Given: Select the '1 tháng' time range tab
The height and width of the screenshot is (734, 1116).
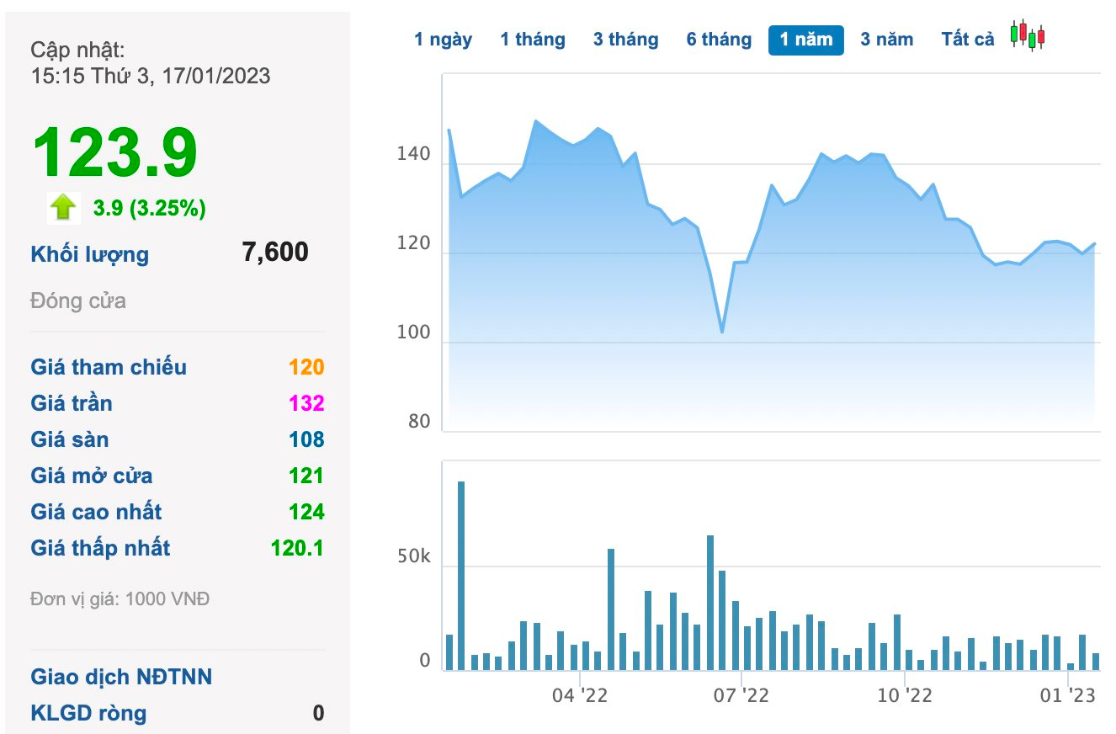Looking at the screenshot, I should pos(533,40).
